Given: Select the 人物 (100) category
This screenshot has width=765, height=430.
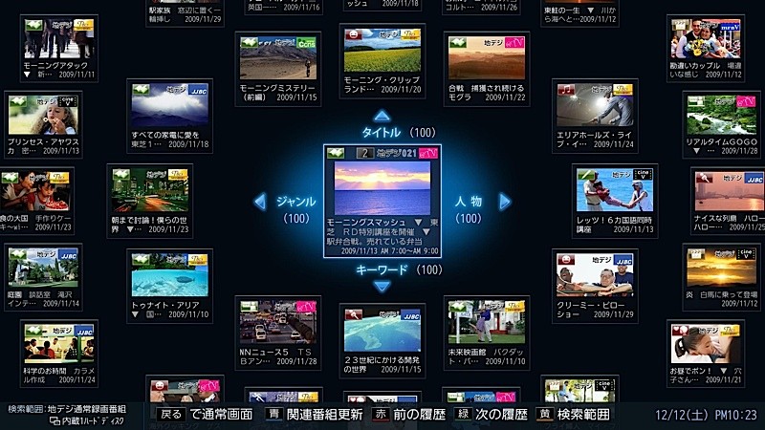Looking at the screenshot, I should [469, 209].
